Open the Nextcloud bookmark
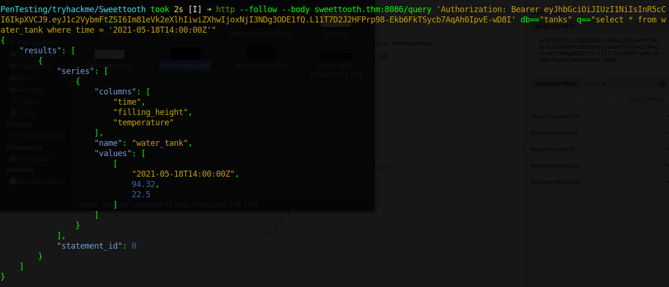669x287 pixels. pos(33,158)
